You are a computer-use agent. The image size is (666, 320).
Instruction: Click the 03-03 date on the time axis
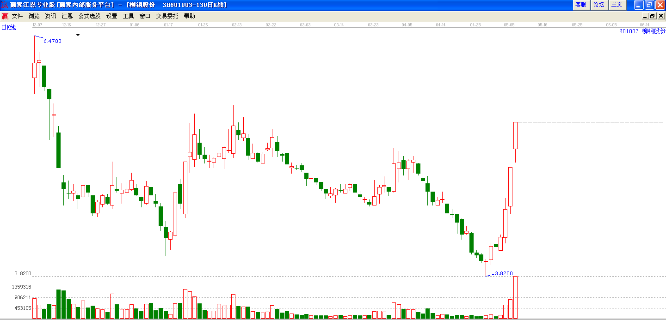[x=305, y=24]
